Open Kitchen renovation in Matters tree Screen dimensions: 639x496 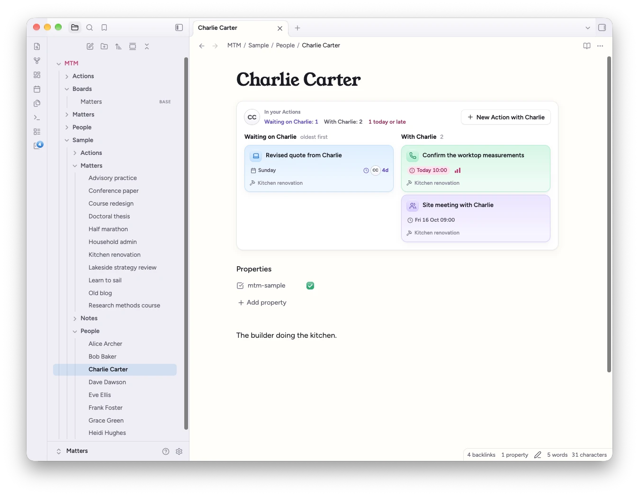114,255
